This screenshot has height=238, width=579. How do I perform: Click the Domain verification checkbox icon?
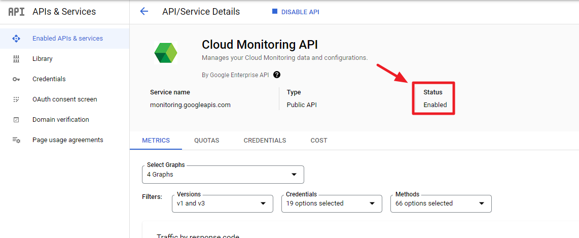[16, 120]
